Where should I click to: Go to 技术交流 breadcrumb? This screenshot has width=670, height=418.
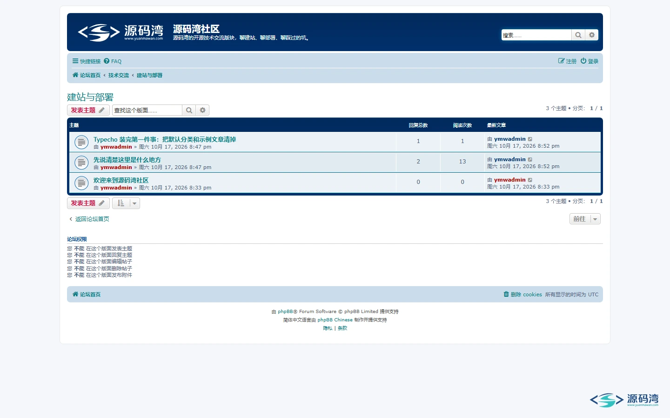tap(119, 75)
